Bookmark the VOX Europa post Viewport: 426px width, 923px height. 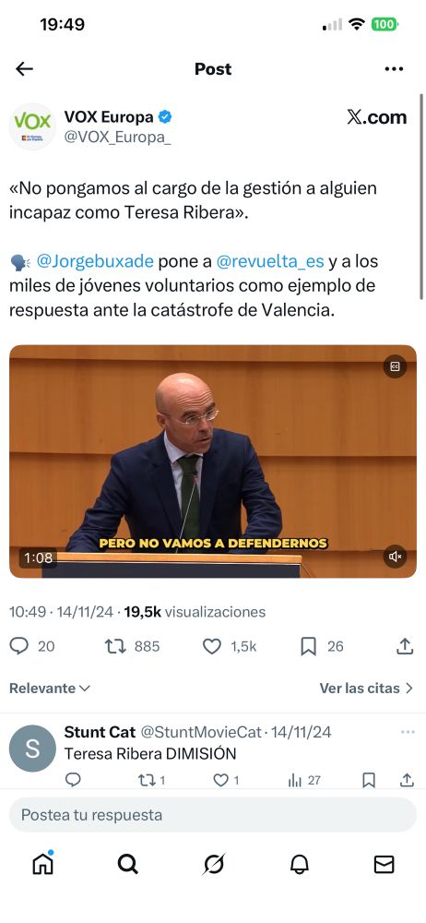tap(308, 646)
